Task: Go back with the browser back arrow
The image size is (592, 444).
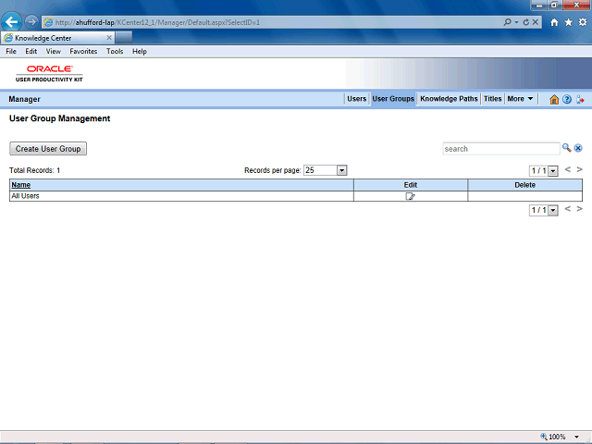Action: 11,22
